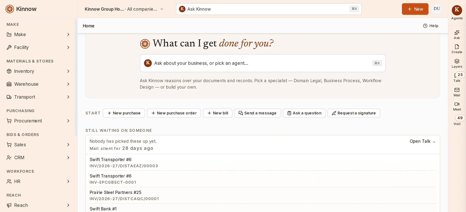Open the Agents panel icon
Image resolution: width=466 pixels, height=212 pixels.
[x=457, y=10]
